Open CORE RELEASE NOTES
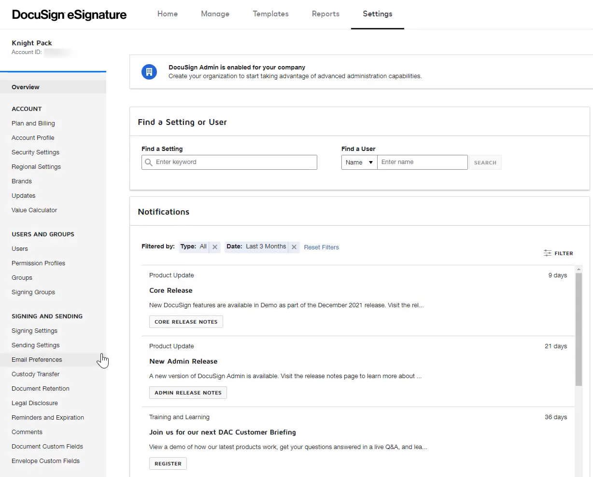593x477 pixels. pos(186,322)
